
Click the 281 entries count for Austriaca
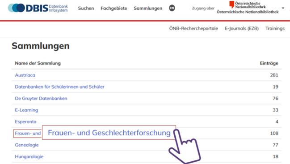274,75
